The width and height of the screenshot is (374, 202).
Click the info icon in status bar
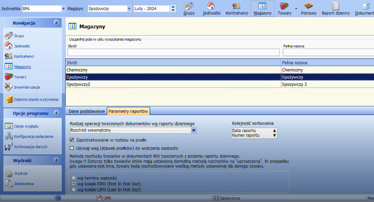(x=58, y=198)
